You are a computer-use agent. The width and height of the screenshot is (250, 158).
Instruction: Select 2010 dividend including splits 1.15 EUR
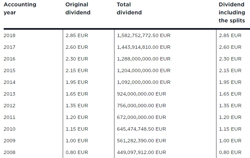tap(230, 129)
